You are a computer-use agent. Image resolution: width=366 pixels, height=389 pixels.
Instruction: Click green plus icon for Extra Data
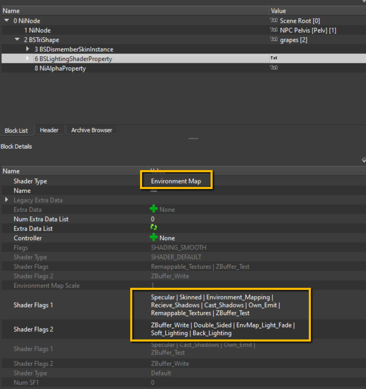pyautogui.click(x=154, y=209)
